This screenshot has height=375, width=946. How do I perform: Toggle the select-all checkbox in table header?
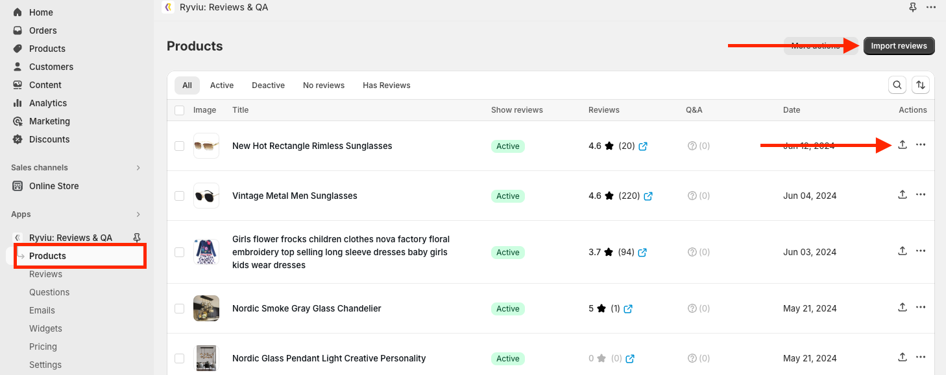179,110
